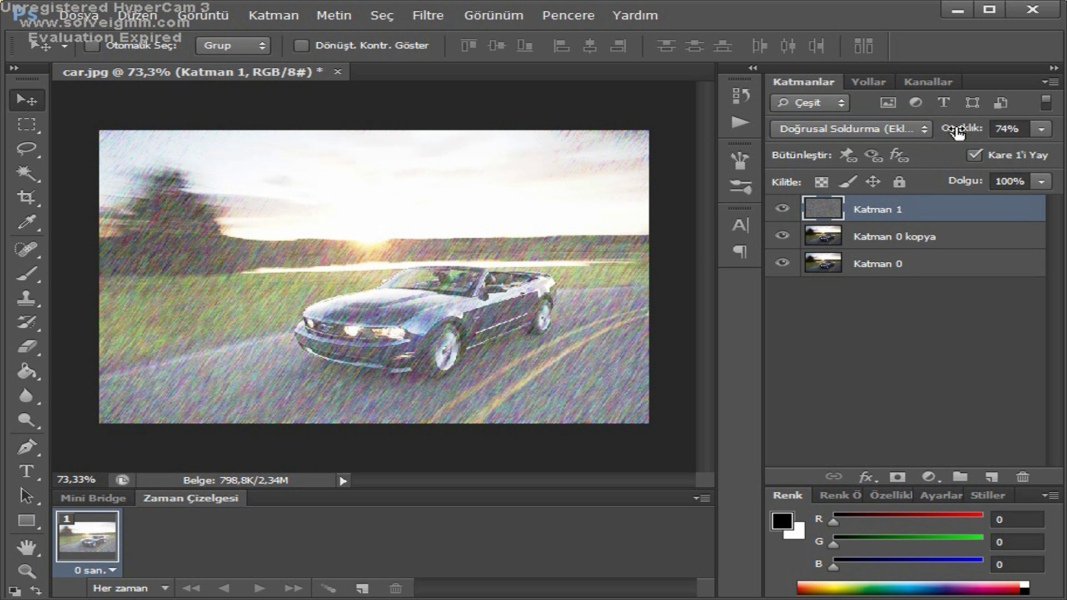This screenshot has height=600, width=1067.
Task: Expand the opacity 74% dropdown arrow
Action: pos(1041,129)
